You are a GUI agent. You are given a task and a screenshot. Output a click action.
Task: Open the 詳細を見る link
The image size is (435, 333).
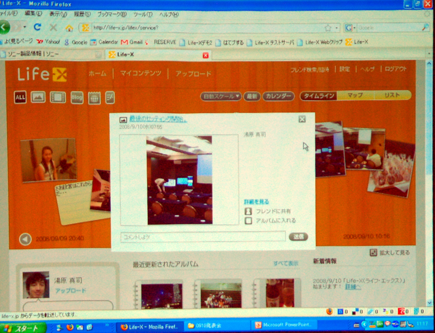coord(256,202)
